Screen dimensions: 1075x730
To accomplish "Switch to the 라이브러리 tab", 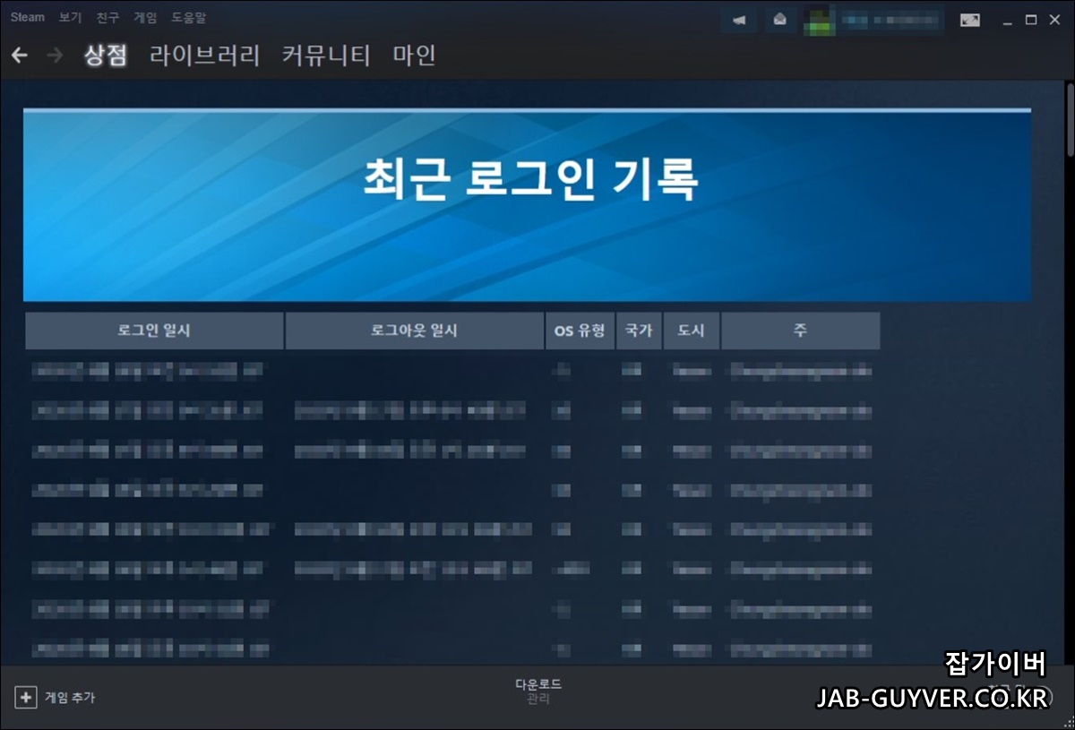I will pos(205,55).
